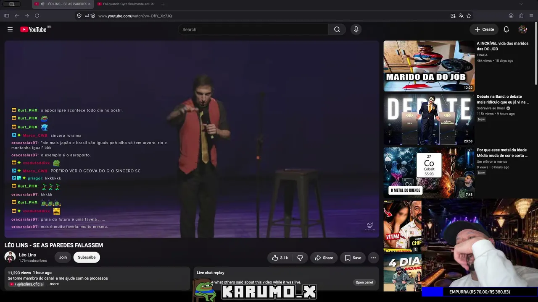Open 'A INCRÍVEL vida dos maridos' video title
This screenshot has height=302, width=538.
pos(503,46)
